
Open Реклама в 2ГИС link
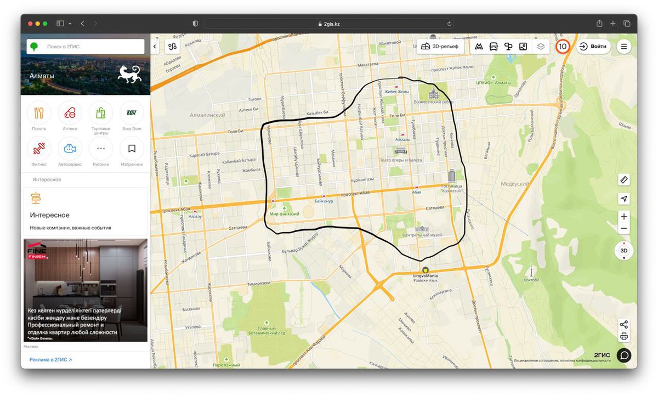tap(50, 360)
